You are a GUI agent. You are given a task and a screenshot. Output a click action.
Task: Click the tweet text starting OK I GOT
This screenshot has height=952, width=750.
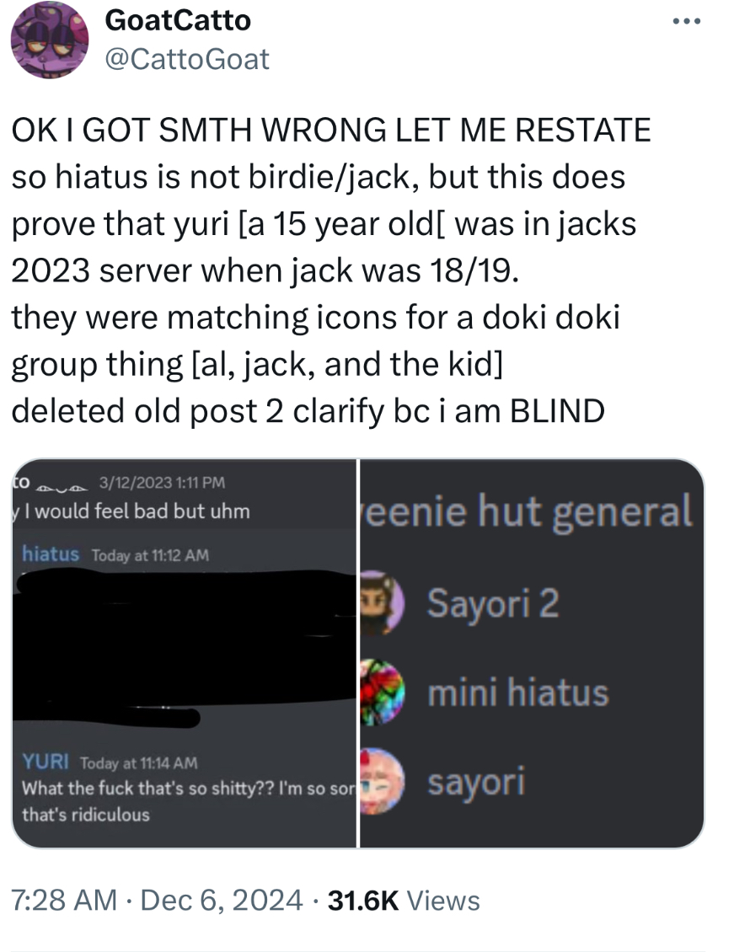coord(331,270)
